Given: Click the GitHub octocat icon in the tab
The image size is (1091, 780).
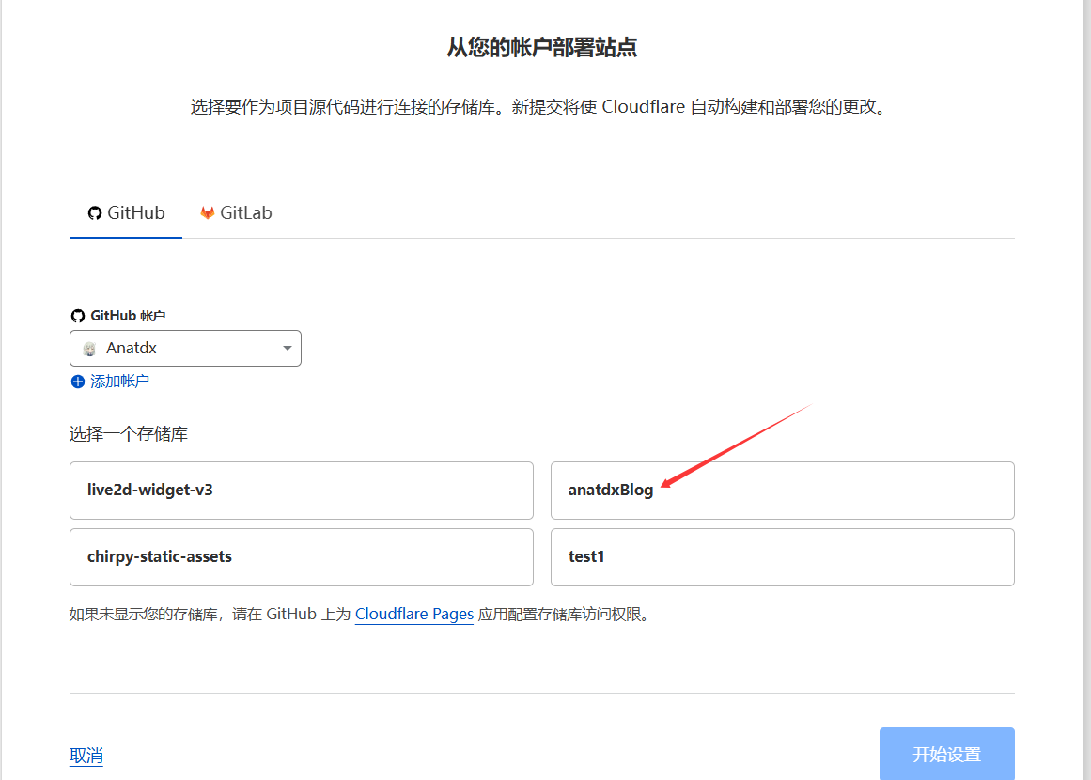Looking at the screenshot, I should (95, 213).
